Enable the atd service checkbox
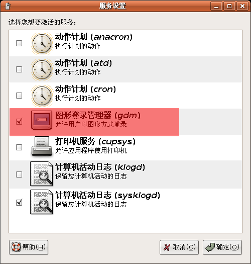 [x=19, y=69]
